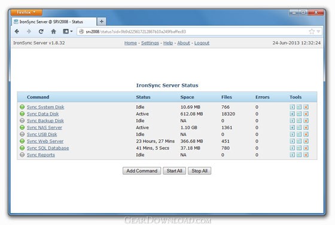Click the browser home icon

pos(53,32)
